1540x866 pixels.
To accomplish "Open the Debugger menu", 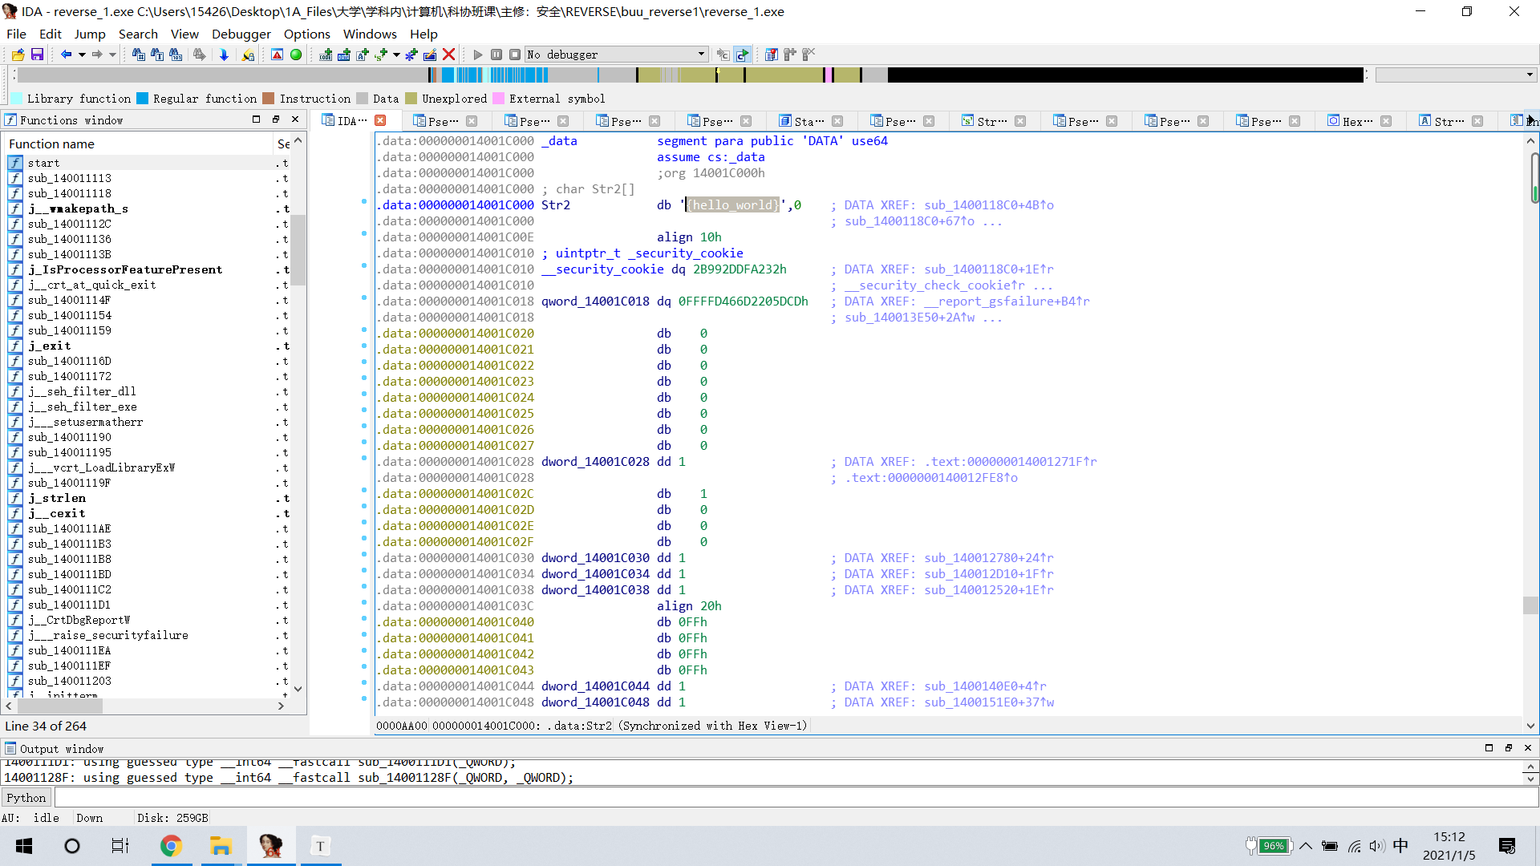I will 241,34.
